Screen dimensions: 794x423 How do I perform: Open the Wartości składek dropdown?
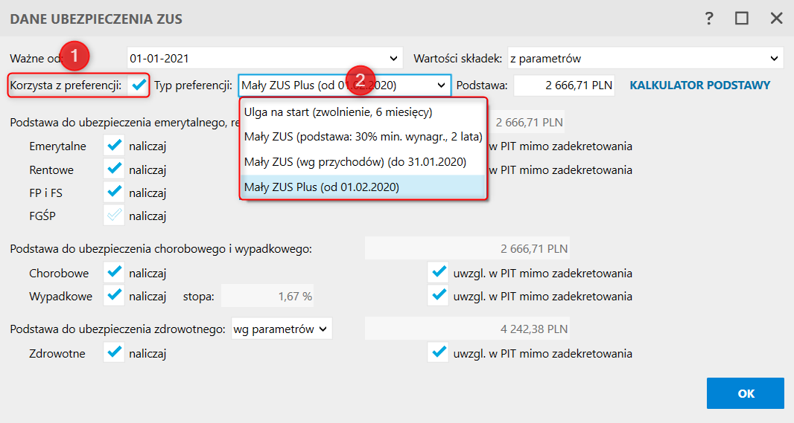774,58
